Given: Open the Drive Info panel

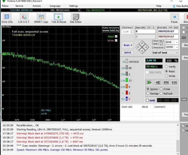Looking at the screenshot, I should (7, 18).
